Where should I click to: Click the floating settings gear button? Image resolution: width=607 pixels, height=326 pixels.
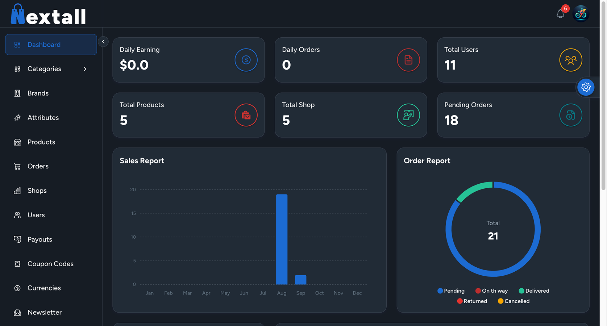[x=586, y=87]
